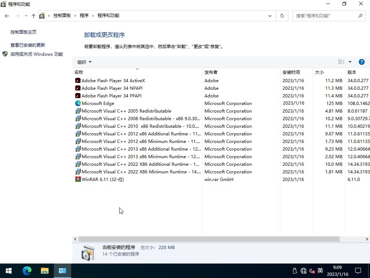Image resolution: width=370 pixels, height=278 pixels.
Task: Click the volume muted tray icon
Action: click(x=312, y=271)
